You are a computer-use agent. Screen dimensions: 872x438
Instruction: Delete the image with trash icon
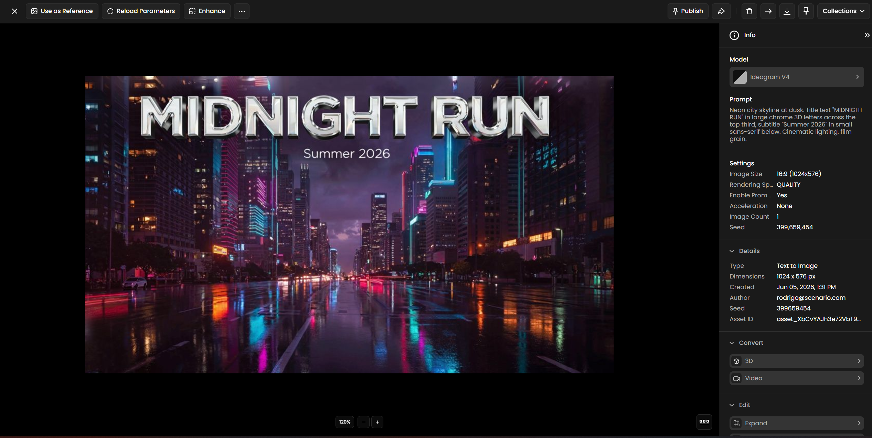(749, 11)
